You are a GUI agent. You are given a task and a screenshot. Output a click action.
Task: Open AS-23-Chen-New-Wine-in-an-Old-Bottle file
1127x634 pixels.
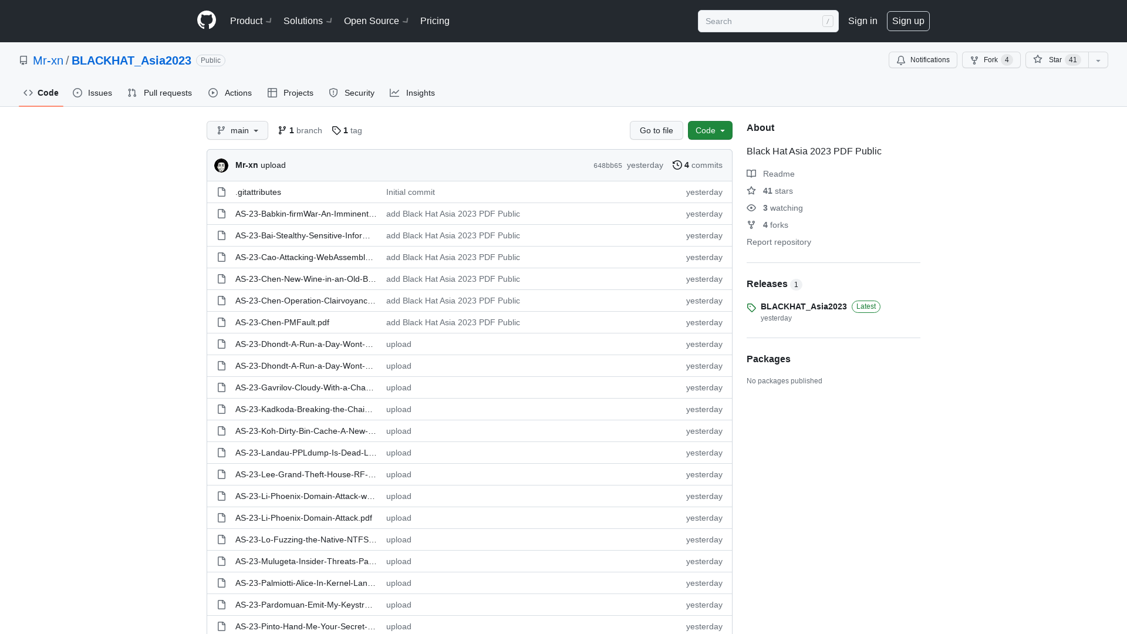[306, 279]
